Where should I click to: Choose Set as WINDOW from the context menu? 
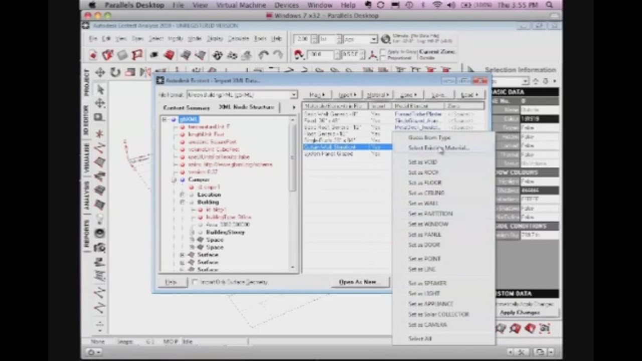click(428, 224)
